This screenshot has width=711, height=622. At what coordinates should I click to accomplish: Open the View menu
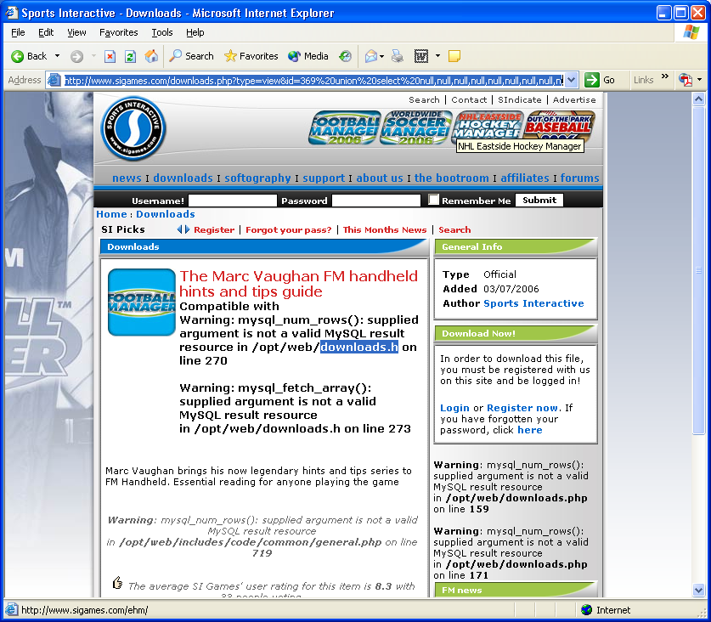coord(76,32)
